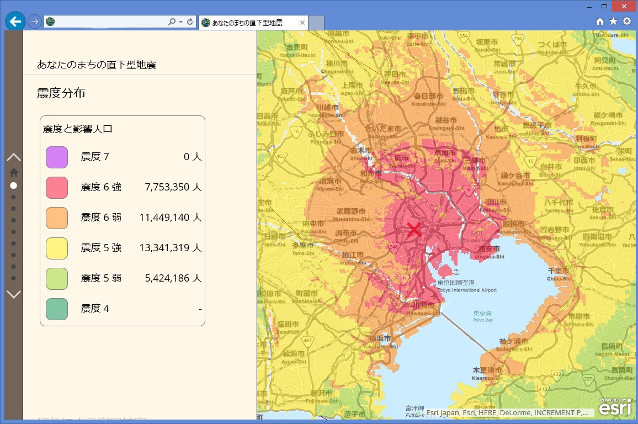The height and width of the screenshot is (424, 638).
Task: Go to previous section with up chevron
Action: [14, 157]
